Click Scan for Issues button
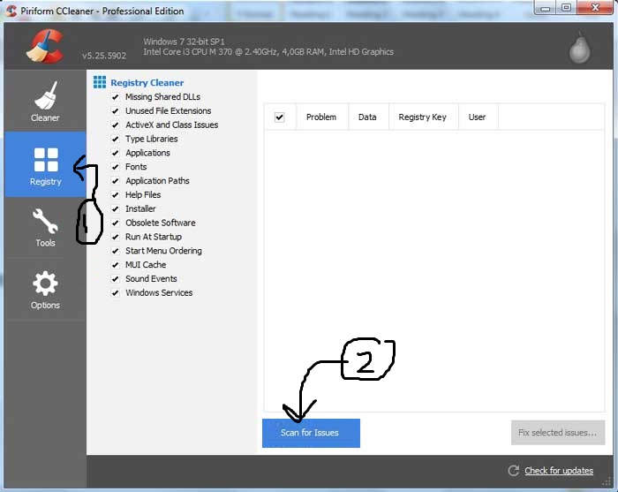The height and width of the screenshot is (492, 618). [311, 433]
